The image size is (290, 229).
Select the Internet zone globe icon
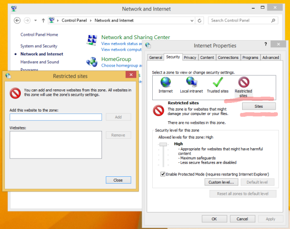pyautogui.click(x=166, y=82)
